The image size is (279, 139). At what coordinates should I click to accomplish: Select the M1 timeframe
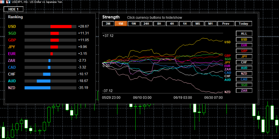click(x=211, y=24)
